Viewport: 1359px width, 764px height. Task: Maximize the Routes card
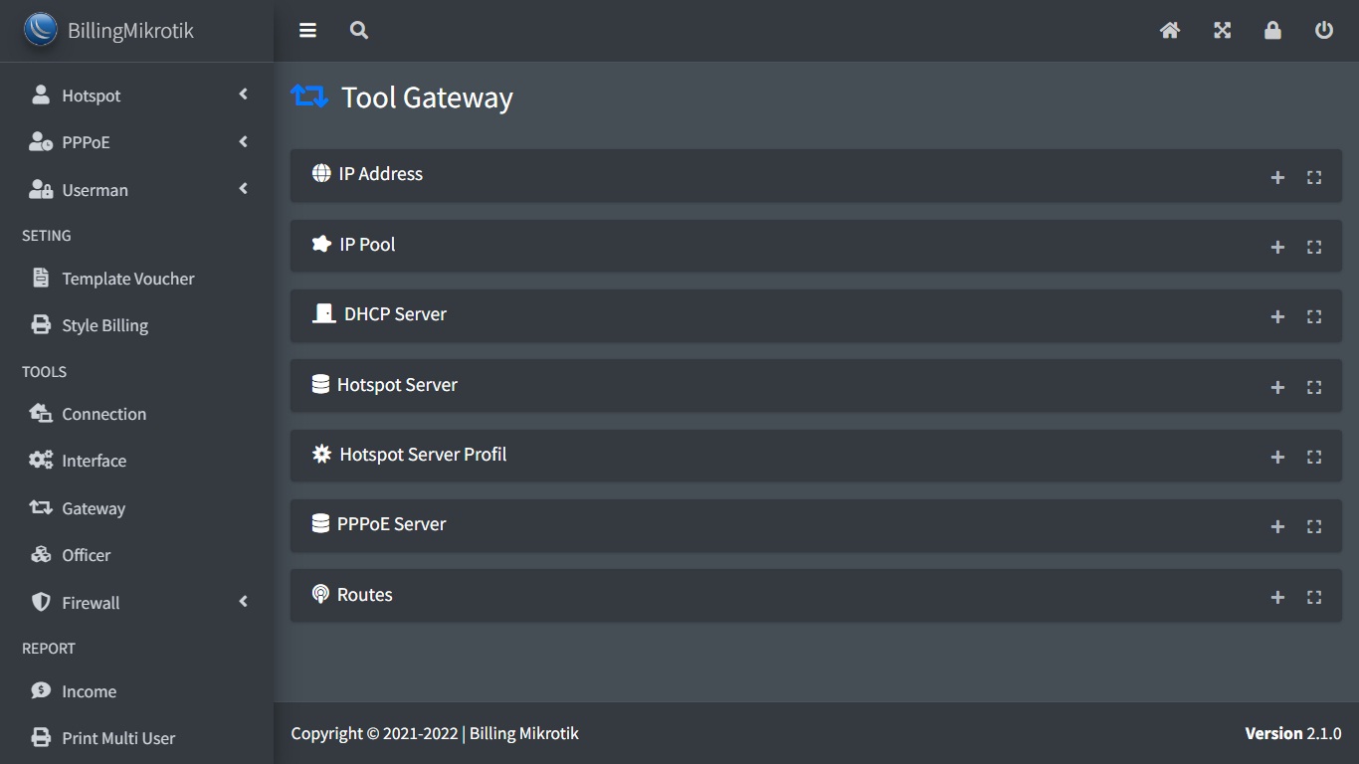coord(1314,598)
